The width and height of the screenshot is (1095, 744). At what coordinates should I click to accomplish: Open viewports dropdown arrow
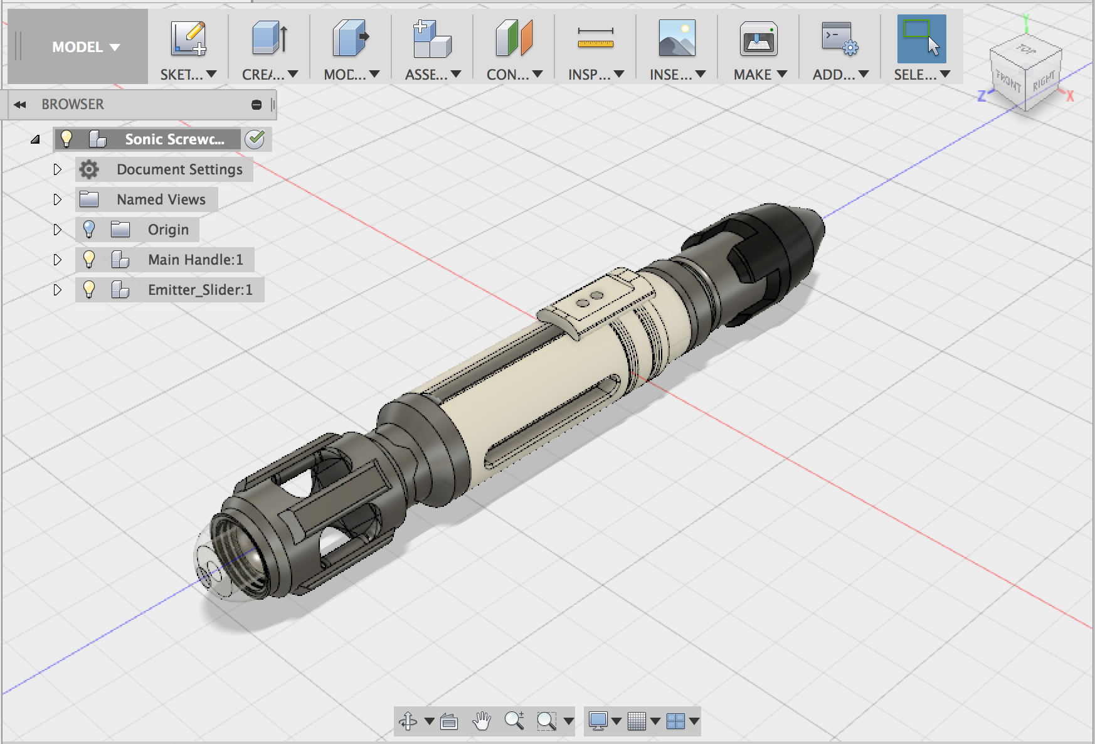tap(694, 721)
